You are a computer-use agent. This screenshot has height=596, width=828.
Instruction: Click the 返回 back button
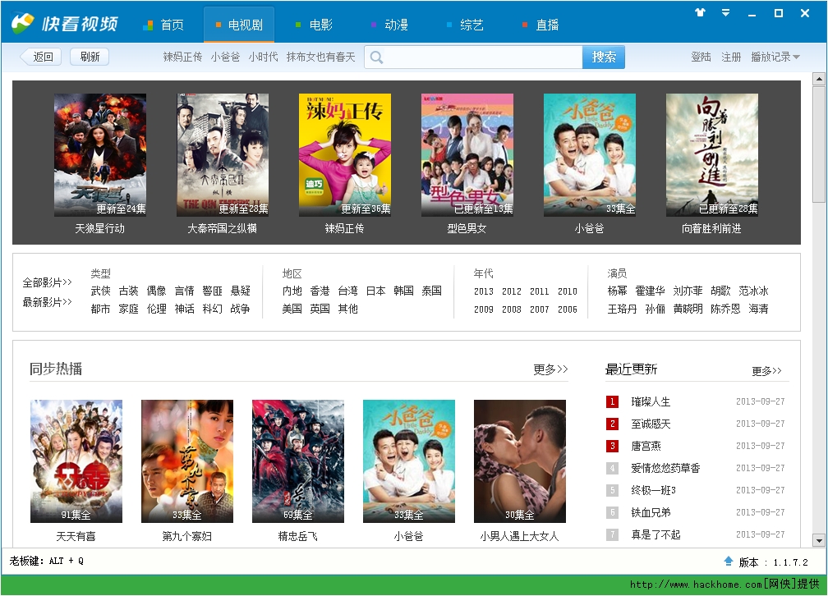coord(41,57)
